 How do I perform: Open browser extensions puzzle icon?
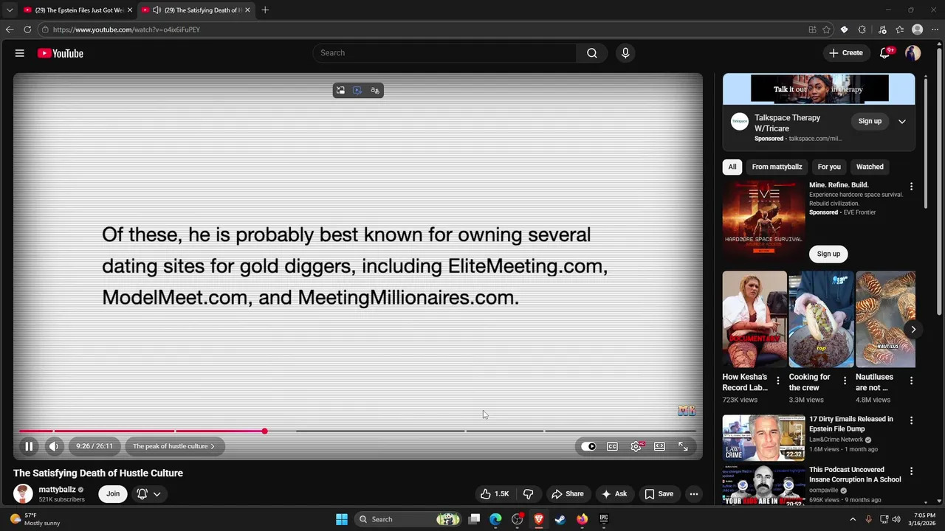click(862, 29)
